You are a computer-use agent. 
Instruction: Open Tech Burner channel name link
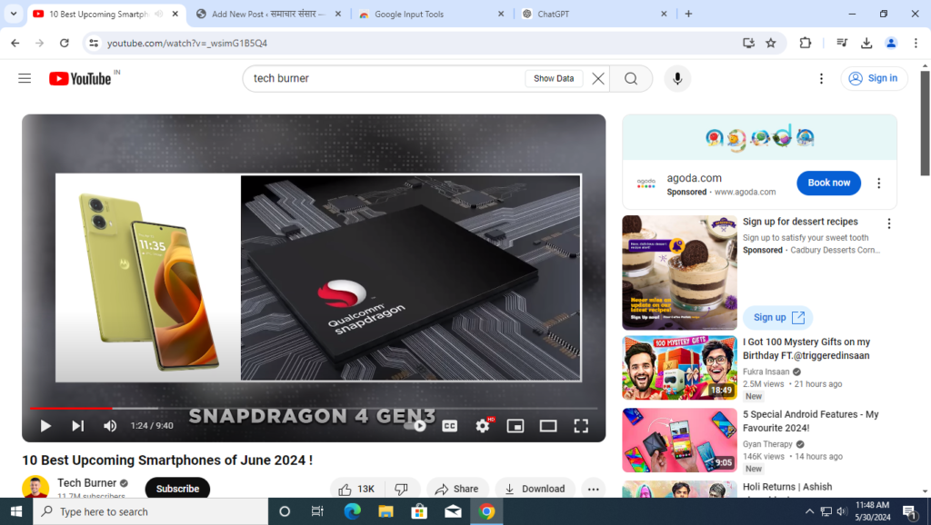(x=86, y=483)
